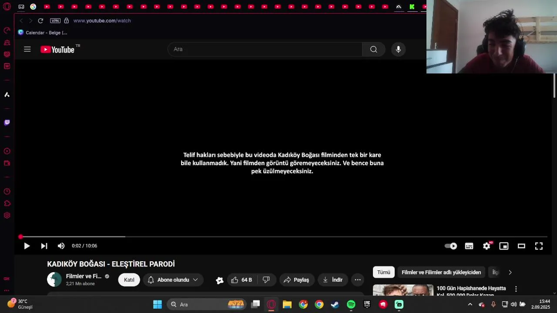Open sidebar three-dots setup menu

pos(7,290)
